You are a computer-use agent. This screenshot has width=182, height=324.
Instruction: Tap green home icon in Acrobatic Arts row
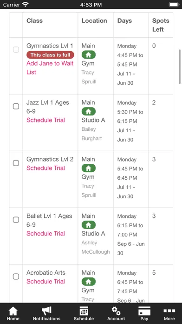[89, 282]
